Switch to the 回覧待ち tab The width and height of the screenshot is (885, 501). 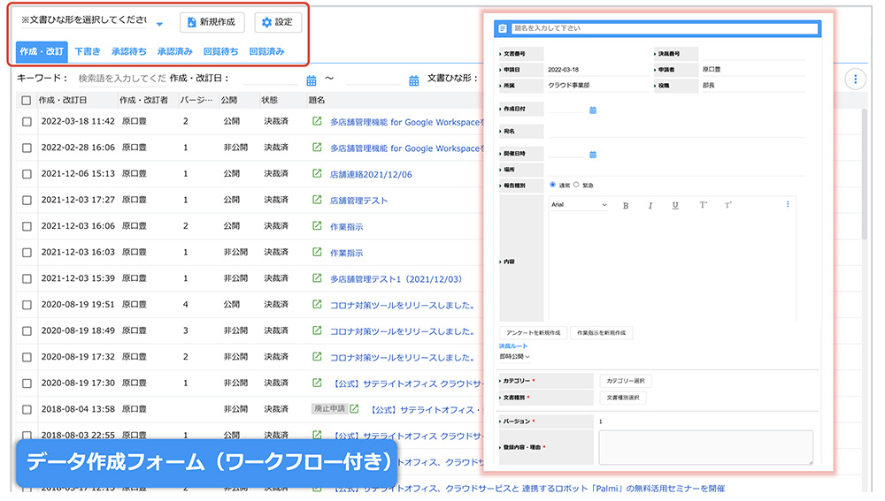(x=220, y=51)
